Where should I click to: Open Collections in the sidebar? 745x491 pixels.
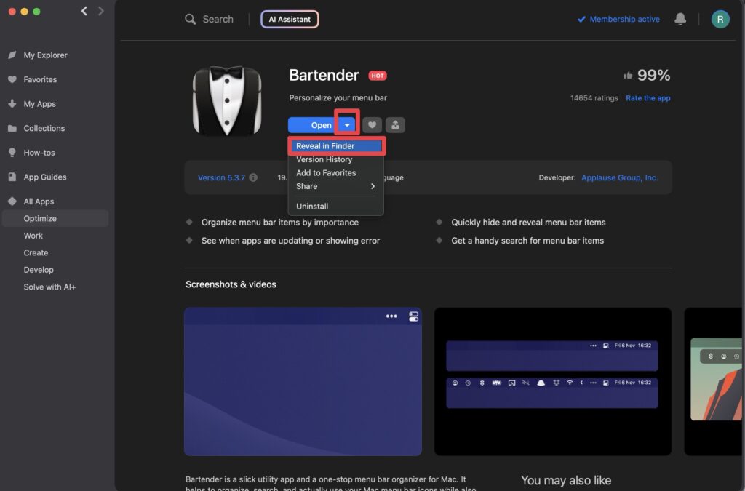tap(44, 128)
